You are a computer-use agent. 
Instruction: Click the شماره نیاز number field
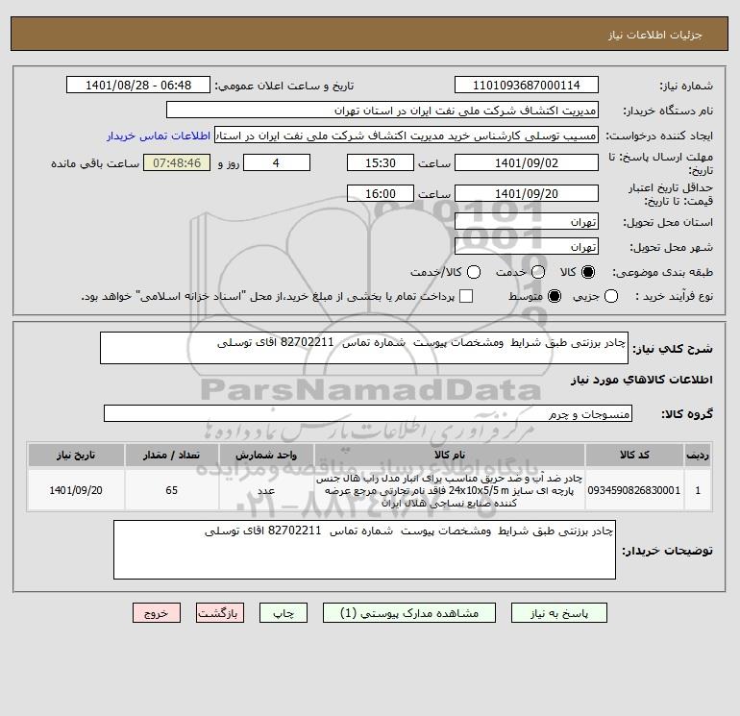click(527, 85)
